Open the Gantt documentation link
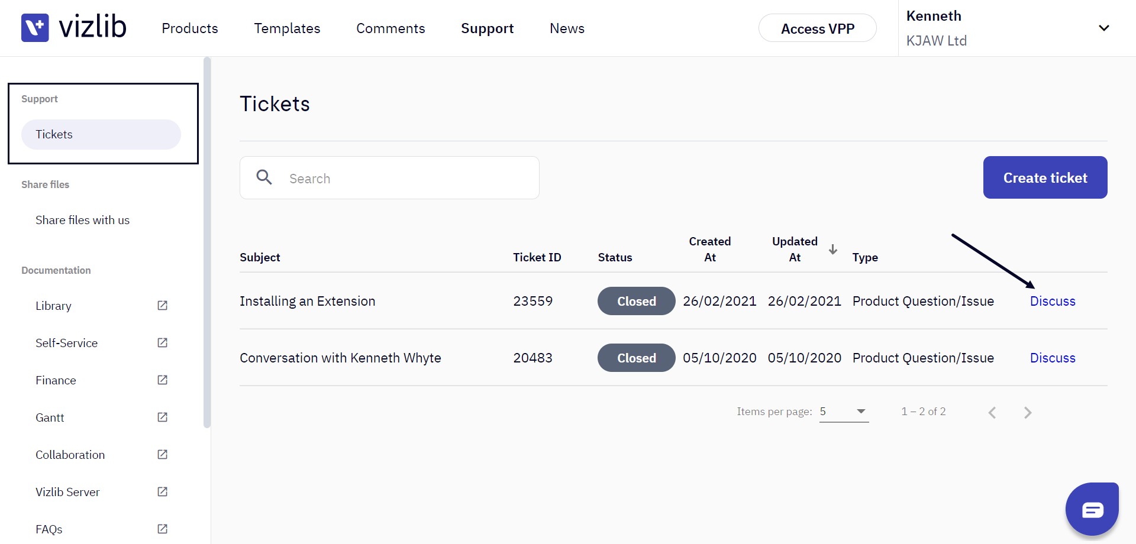 (x=50, y=417)
